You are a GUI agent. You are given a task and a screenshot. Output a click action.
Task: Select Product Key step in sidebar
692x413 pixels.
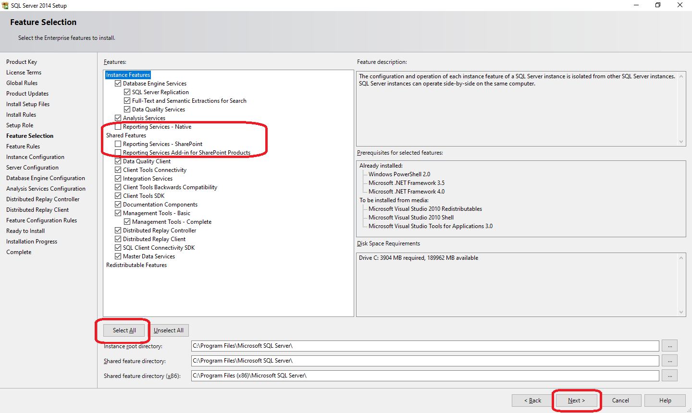pos(22,62)
